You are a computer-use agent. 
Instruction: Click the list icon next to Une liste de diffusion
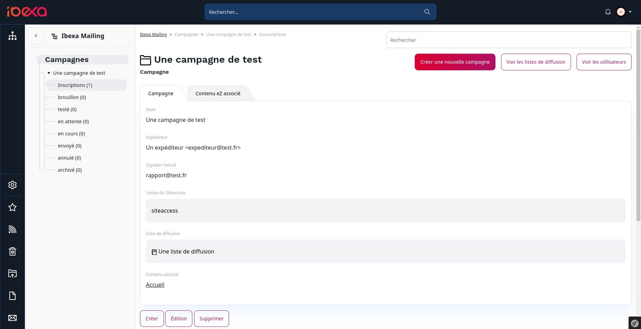click(153, 252)
